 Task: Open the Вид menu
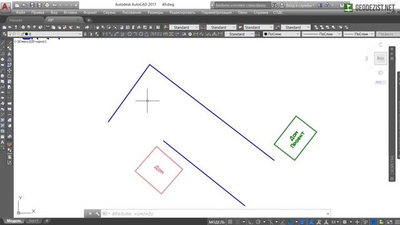tap(54, 12)
